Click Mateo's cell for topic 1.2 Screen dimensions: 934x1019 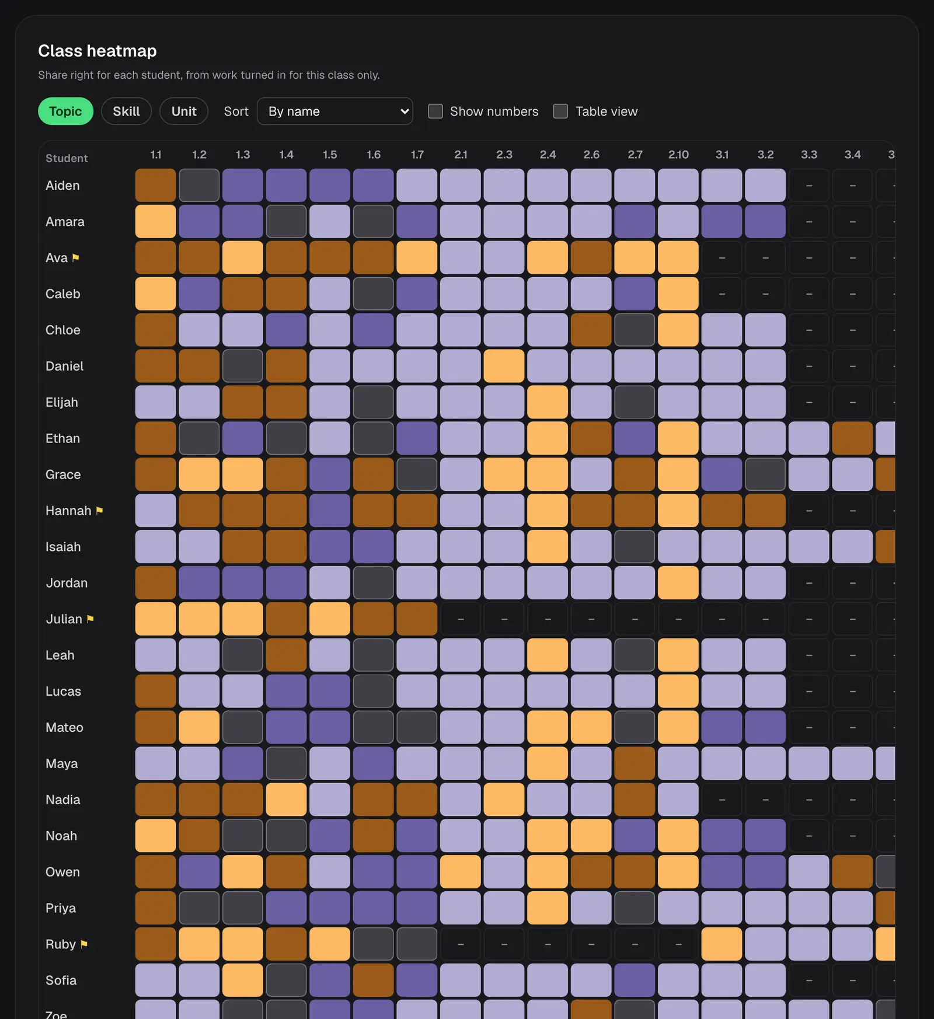click(x=200, y=727)
